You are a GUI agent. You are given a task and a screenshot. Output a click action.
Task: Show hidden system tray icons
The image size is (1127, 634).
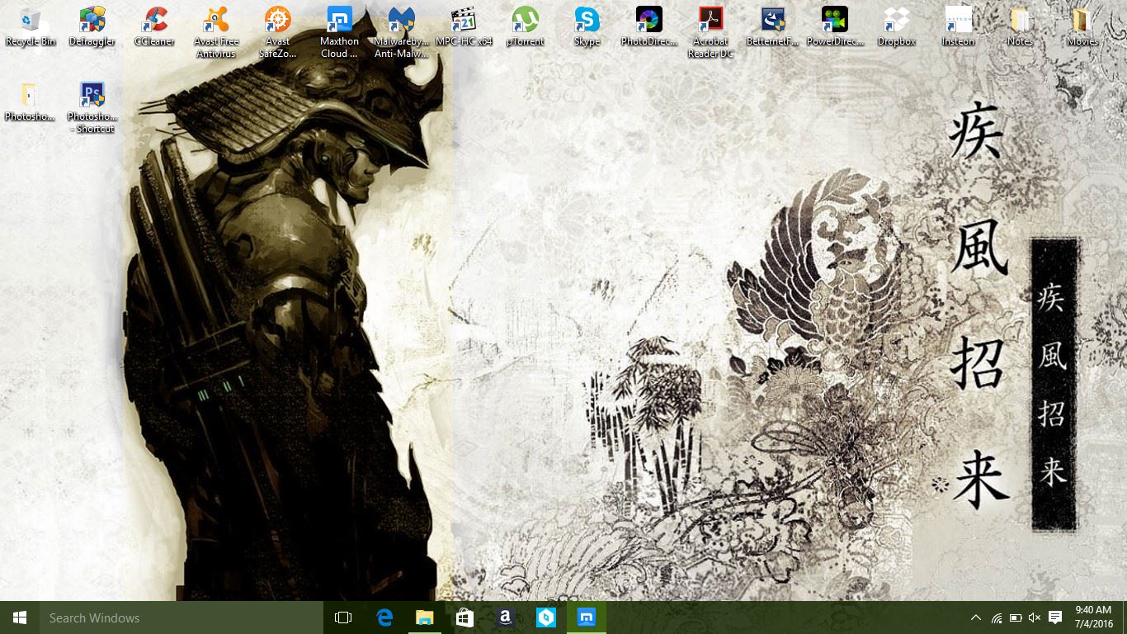click(x=976, y=617)
